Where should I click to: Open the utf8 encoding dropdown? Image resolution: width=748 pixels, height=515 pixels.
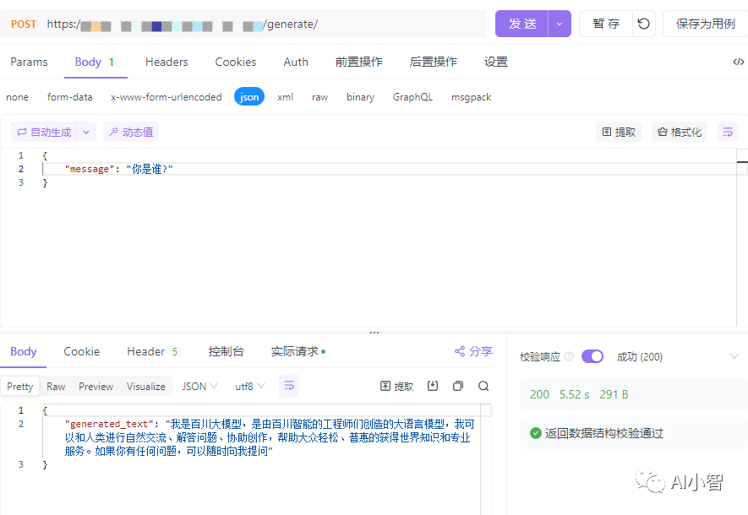250,387
